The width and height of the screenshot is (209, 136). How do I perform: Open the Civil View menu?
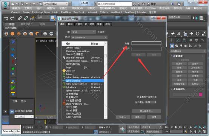pos(151,8)
